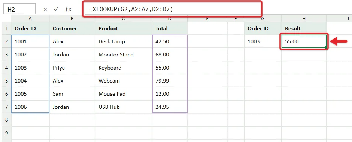352x142 pixels.
Task: Select cell containing 1004
Action: [30, 81]
